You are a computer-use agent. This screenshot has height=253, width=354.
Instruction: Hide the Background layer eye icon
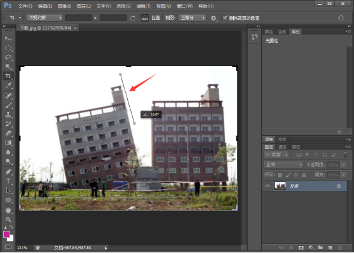[268, 186]
